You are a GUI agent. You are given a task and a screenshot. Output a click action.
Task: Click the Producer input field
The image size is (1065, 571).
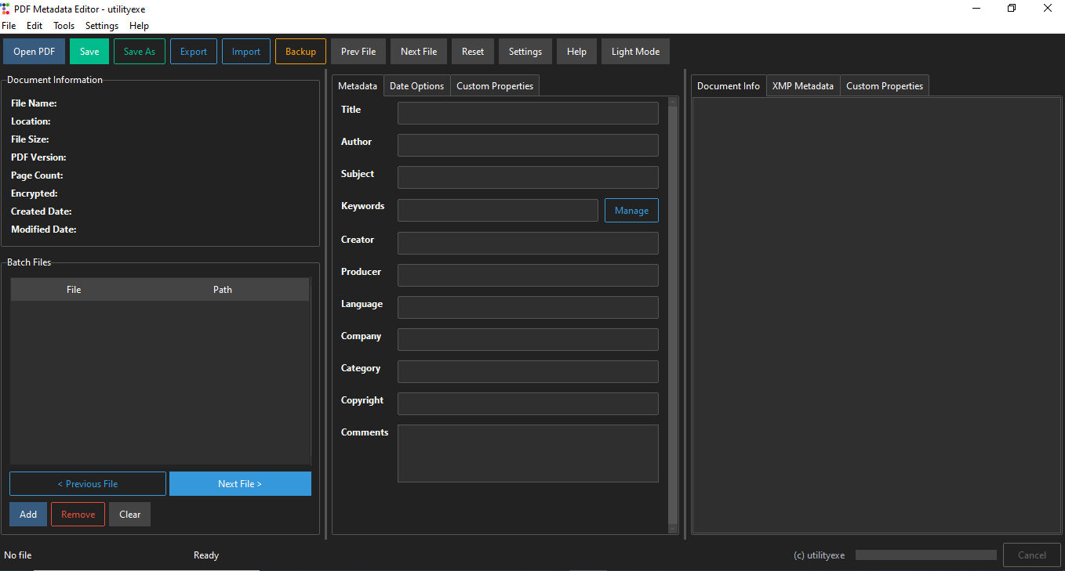point(528,275)
